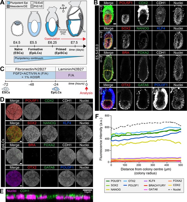Open panel B CDX2 grayscale embryo image
This screenshot has height=202, width=187.
point(143,15)
